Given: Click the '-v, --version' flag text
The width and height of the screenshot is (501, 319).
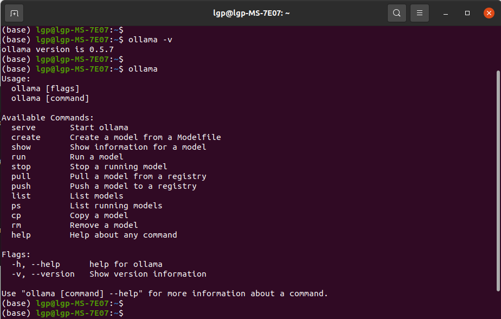Looking at the screenshot, I should [43, 275].
